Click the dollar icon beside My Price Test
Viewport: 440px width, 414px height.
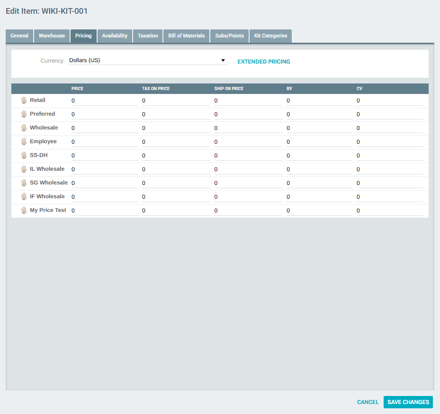[24, 211]
